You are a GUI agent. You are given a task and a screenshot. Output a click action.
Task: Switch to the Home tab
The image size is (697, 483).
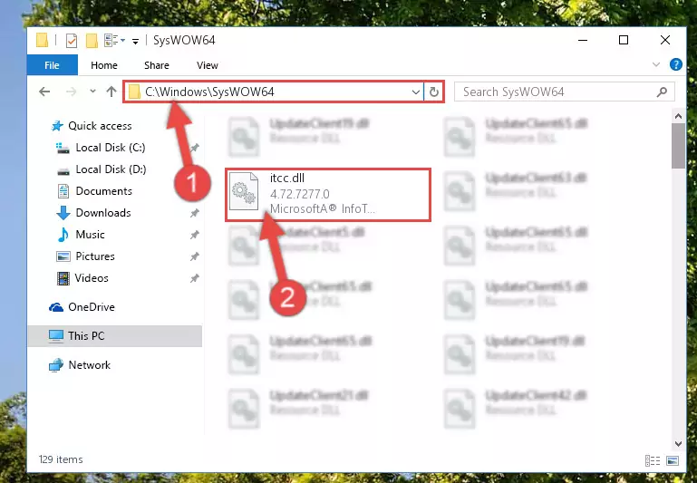tap(104, 65)
